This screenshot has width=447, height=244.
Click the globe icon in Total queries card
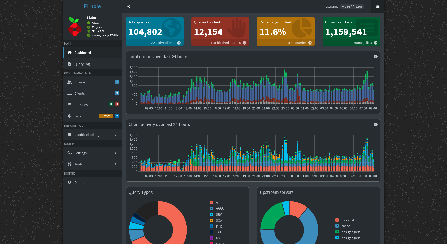[x=172, y=28]
